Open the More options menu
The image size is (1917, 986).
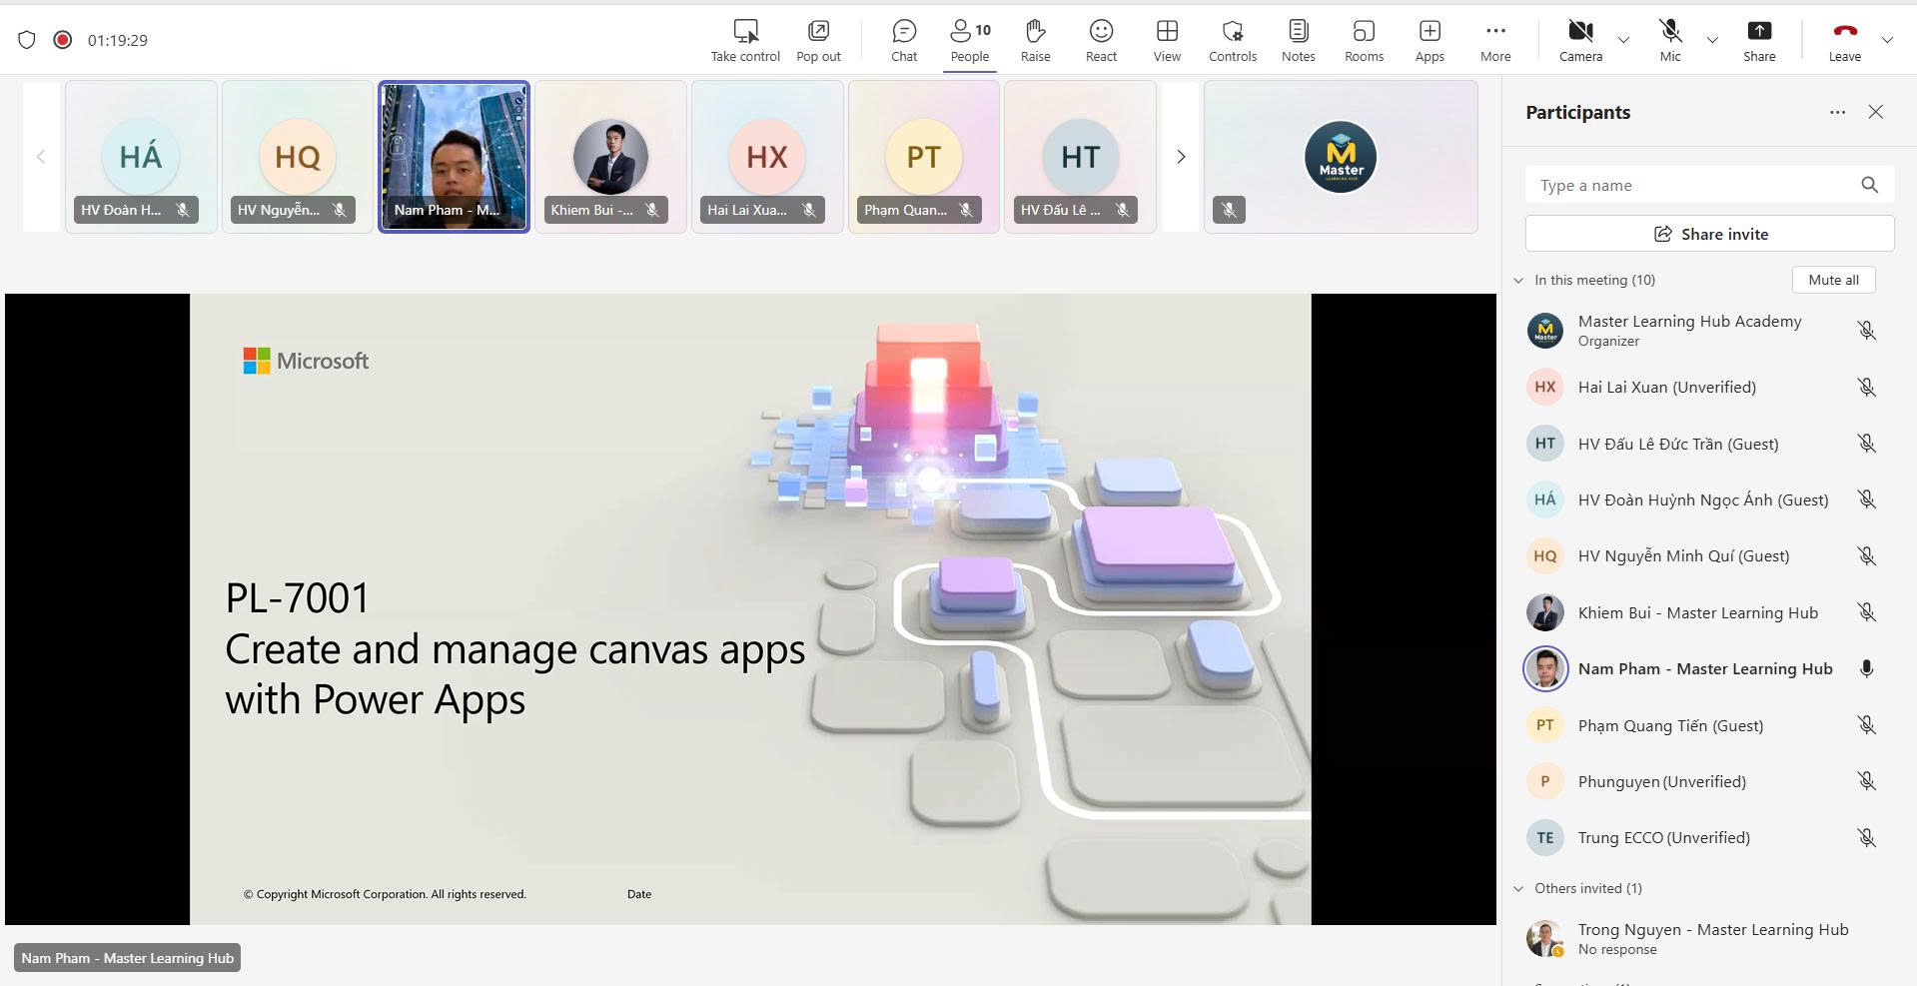click(1494, 40)
